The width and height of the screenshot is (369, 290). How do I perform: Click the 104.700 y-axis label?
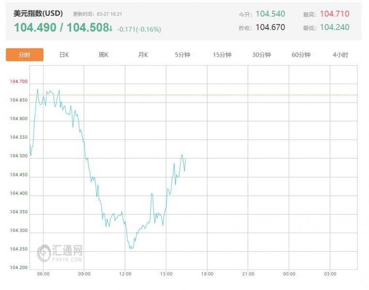tap(19, 82)
